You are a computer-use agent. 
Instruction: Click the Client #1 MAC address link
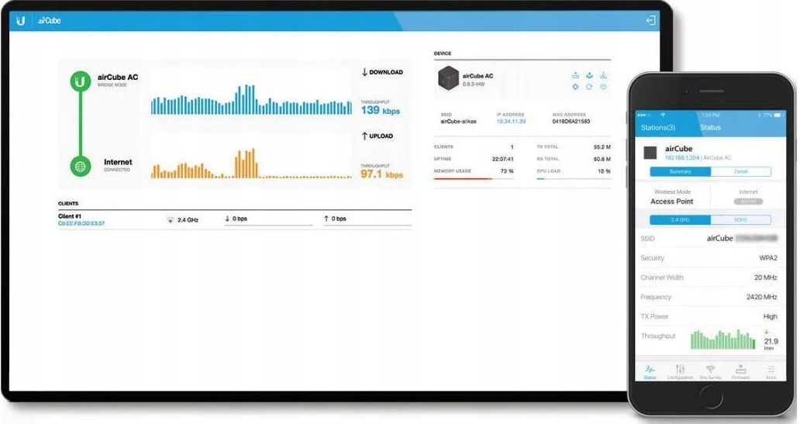pos(81,223)
